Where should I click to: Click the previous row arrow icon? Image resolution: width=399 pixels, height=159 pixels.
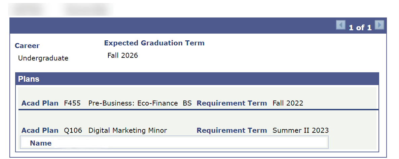(340, 25)
